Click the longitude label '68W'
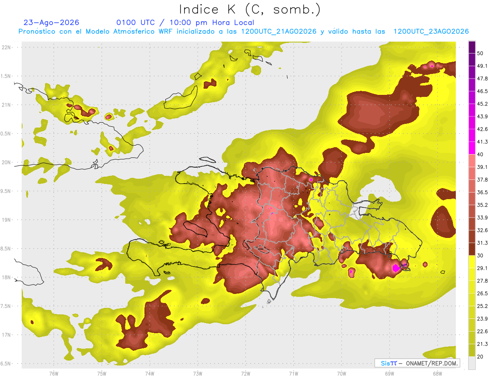491x379 pixels. point(437,374)
